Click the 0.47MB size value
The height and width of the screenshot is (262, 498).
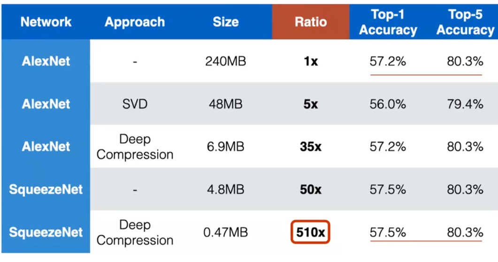225,232
